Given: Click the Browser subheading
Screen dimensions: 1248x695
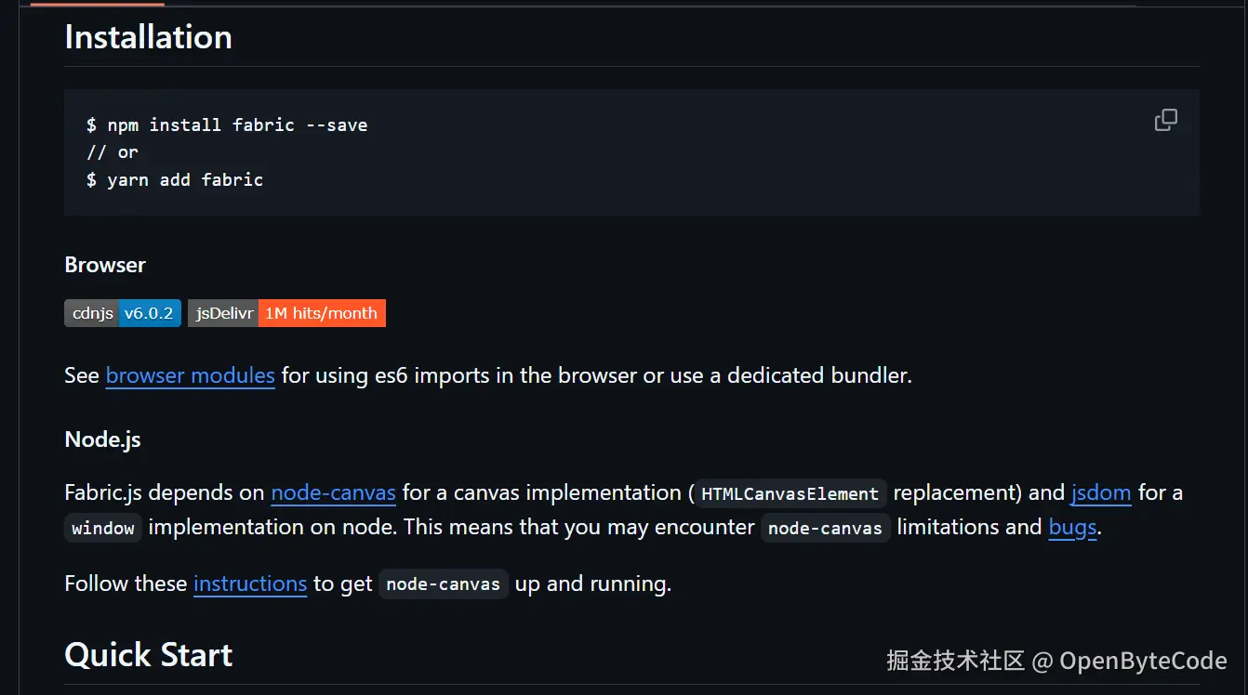Looking at the screenshot, I should 105,265.
